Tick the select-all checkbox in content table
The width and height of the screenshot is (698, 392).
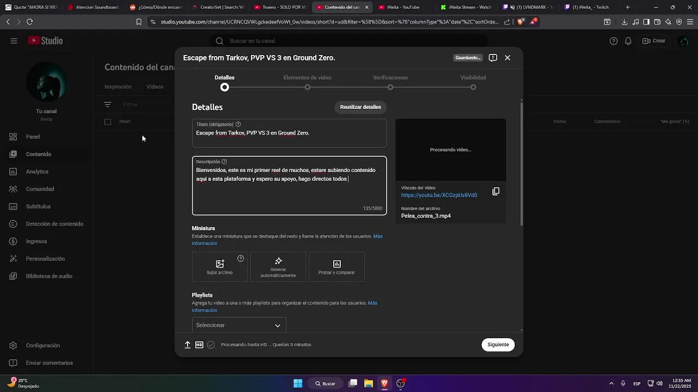(x=107, y=122)
